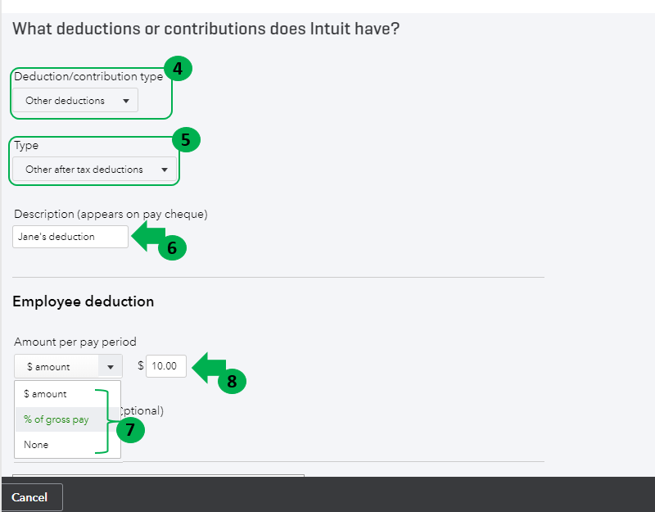Click the 'Amount per pay period' label
Screen dimensions: 655x512
[75, 342]
